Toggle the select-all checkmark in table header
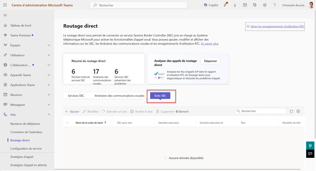The height and width of the screenshot is (171, 316). 67,123
